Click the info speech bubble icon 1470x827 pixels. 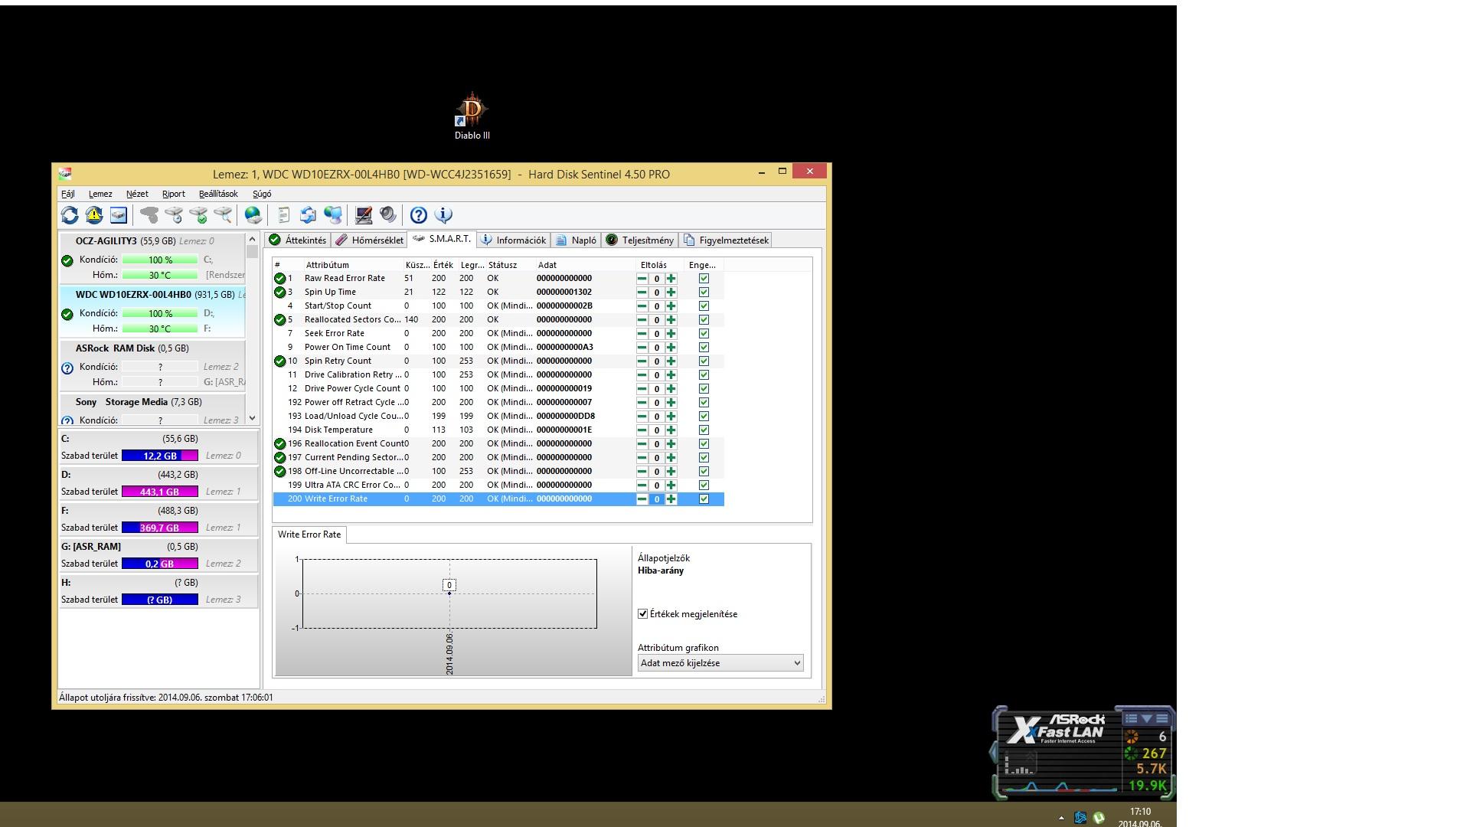443,215
